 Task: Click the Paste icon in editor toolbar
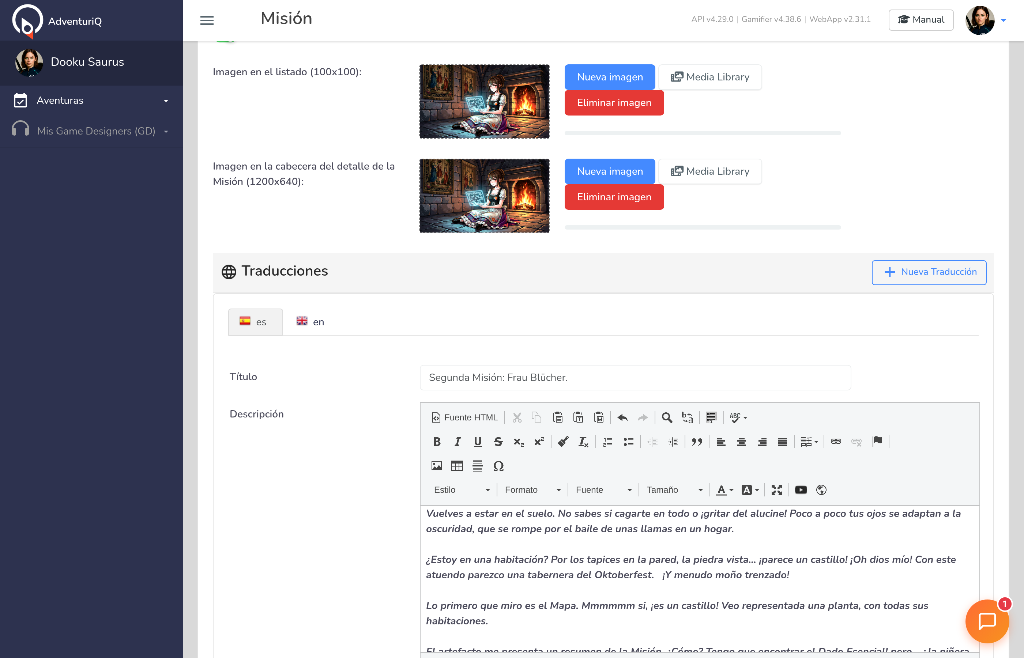click(x=557, y=417)
